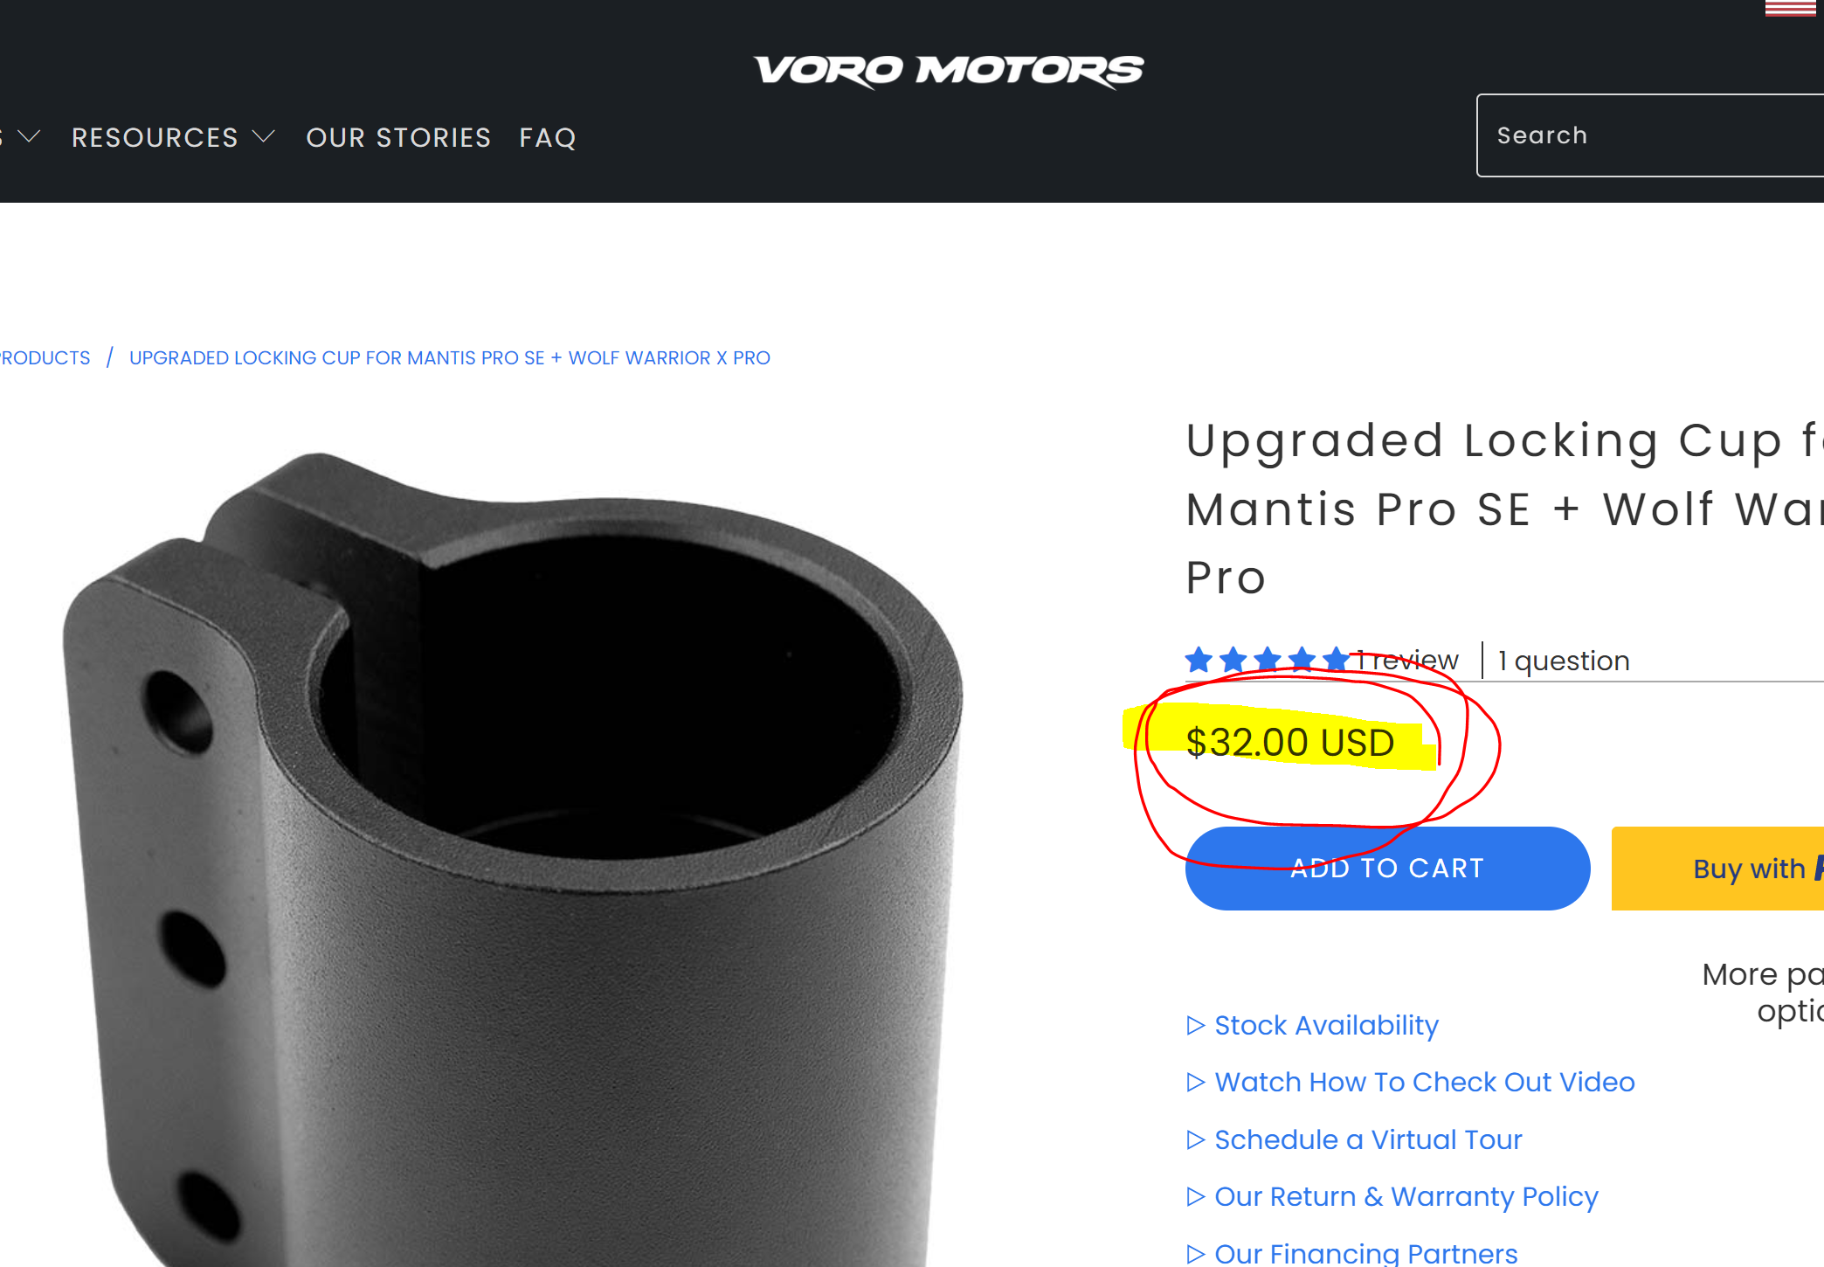Add the locking cup to cart
1824x1267 pixels.
pos(1387,868)
